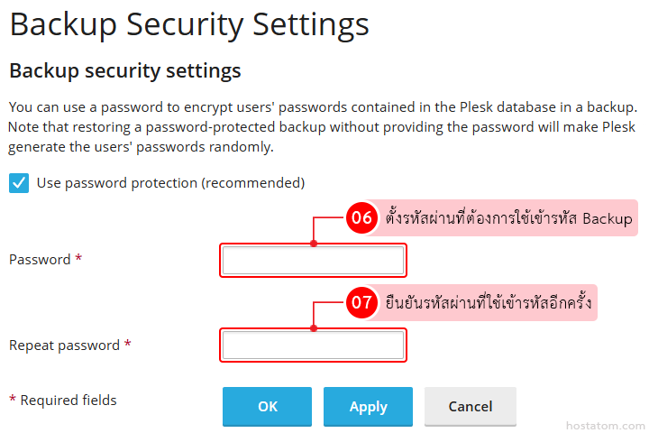Click the password encryption description paragraph

[x=323, y=126]
